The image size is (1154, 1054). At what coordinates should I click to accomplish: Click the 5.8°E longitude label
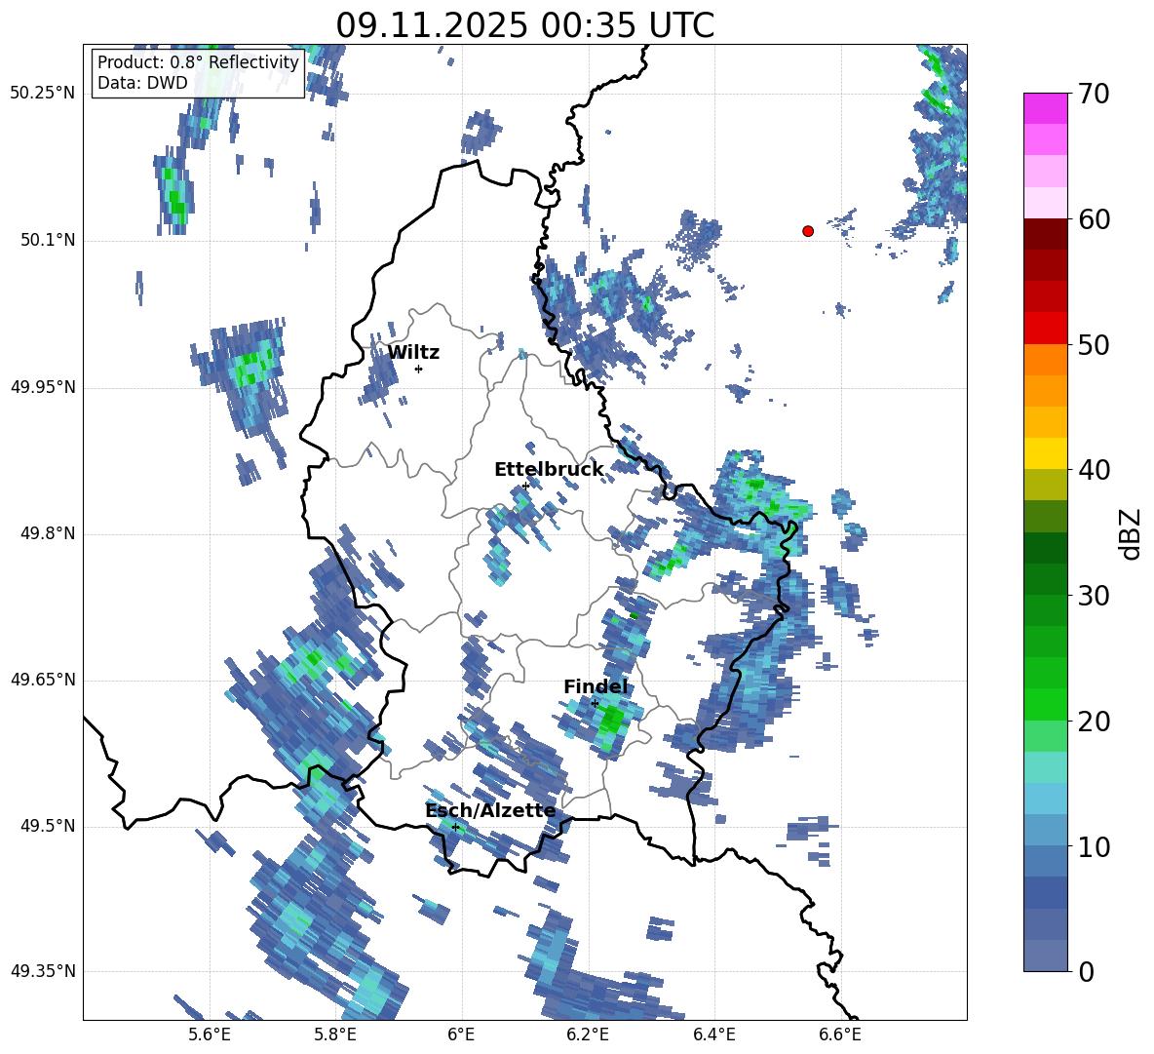tap(335, 1034)
